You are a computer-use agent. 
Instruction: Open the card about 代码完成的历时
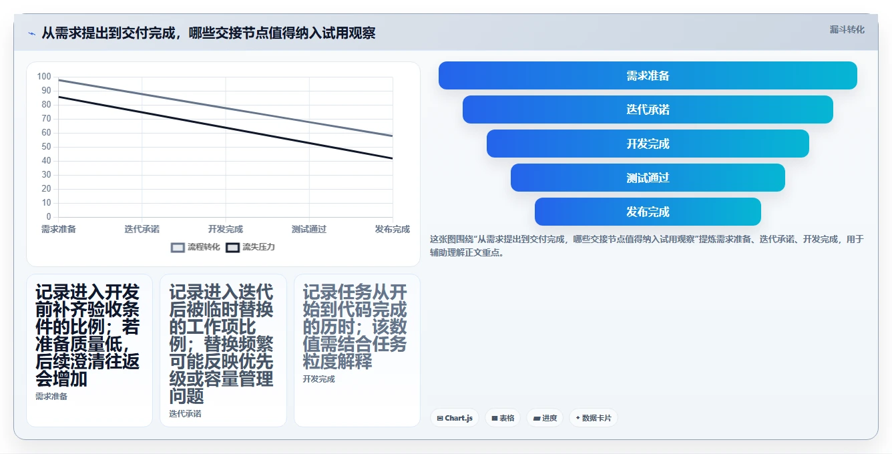pos(357,350)
